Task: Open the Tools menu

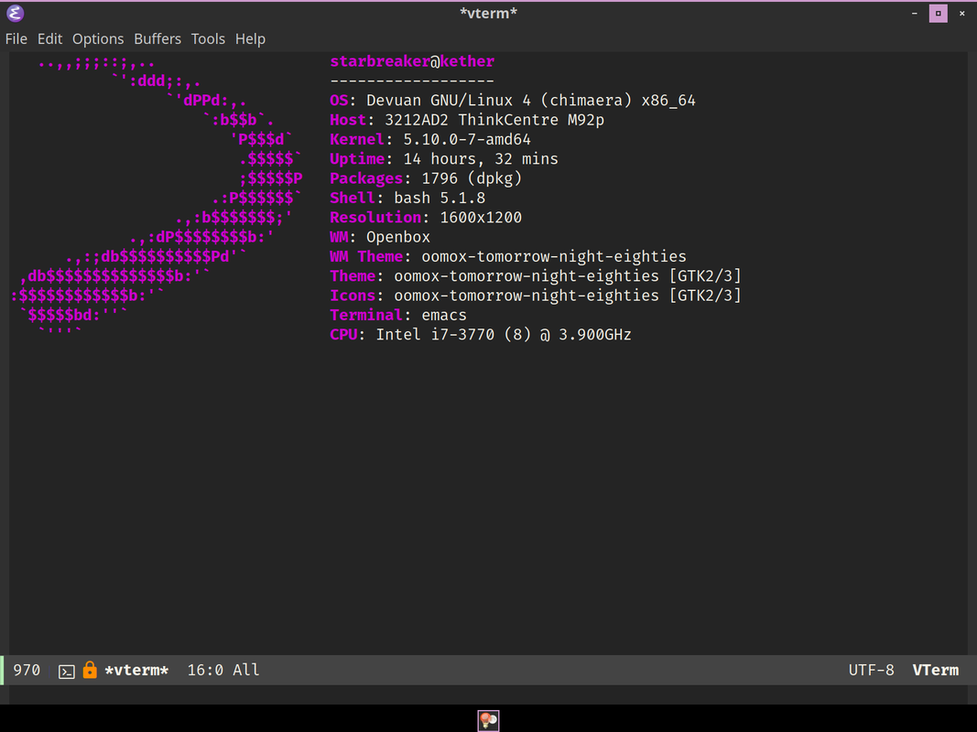Action: [x=208, y=38]
